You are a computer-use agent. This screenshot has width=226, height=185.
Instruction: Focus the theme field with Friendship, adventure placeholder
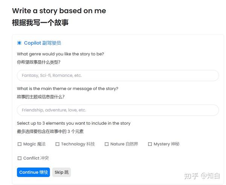click(x=118, y=110)
